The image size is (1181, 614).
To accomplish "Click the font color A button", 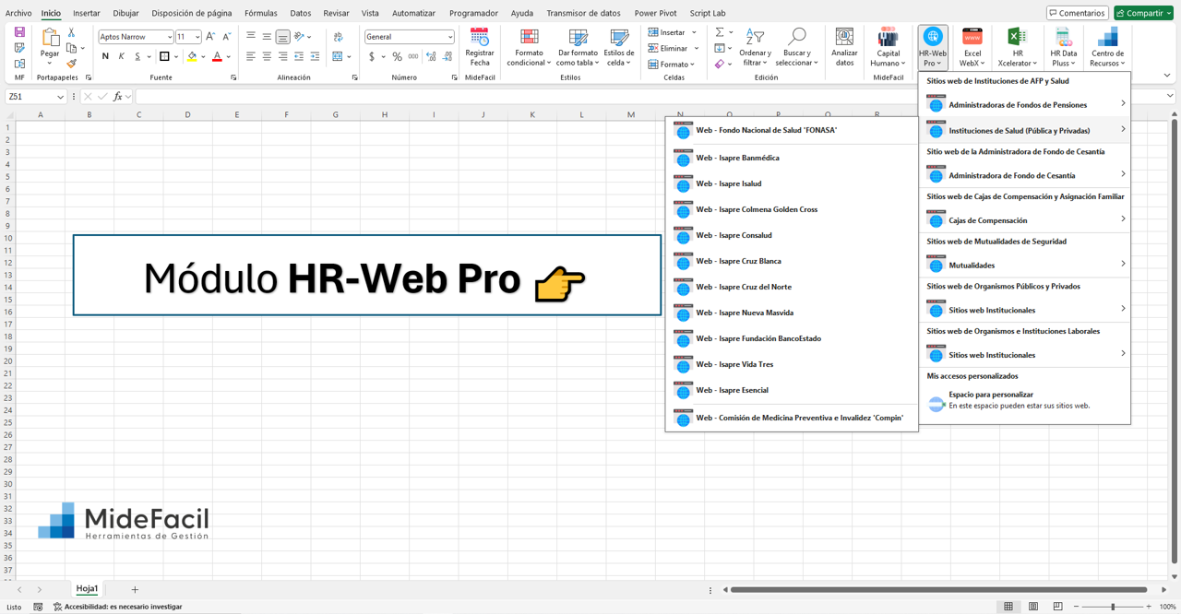I will coord(217,56).
